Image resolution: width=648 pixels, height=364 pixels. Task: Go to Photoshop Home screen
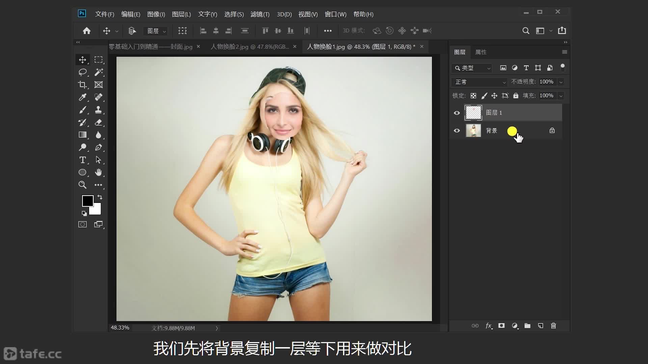click(x=87, y=31)
